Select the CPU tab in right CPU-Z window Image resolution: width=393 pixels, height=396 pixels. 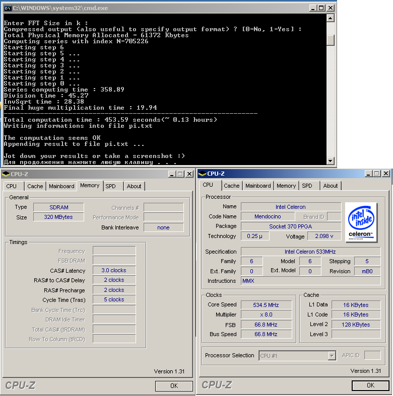coord(210,185)
